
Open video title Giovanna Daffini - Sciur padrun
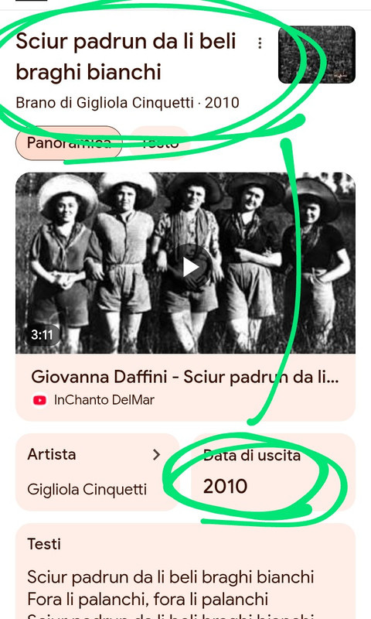(185, 377)
